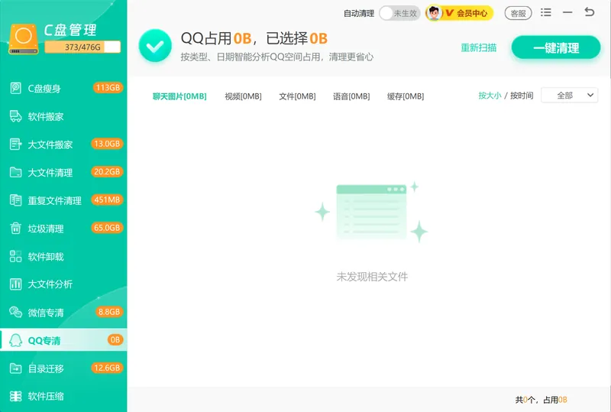This screenshot has width=611, height=412.
Task: Click the 目录迁移 folder icon
Action: click(x=15, y=368)
